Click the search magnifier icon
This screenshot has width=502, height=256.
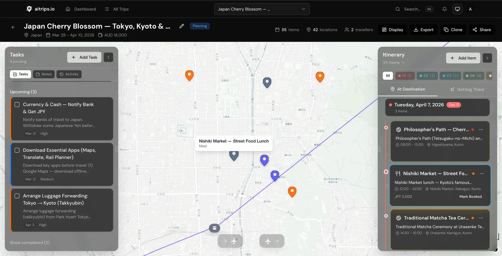point(397,9)
